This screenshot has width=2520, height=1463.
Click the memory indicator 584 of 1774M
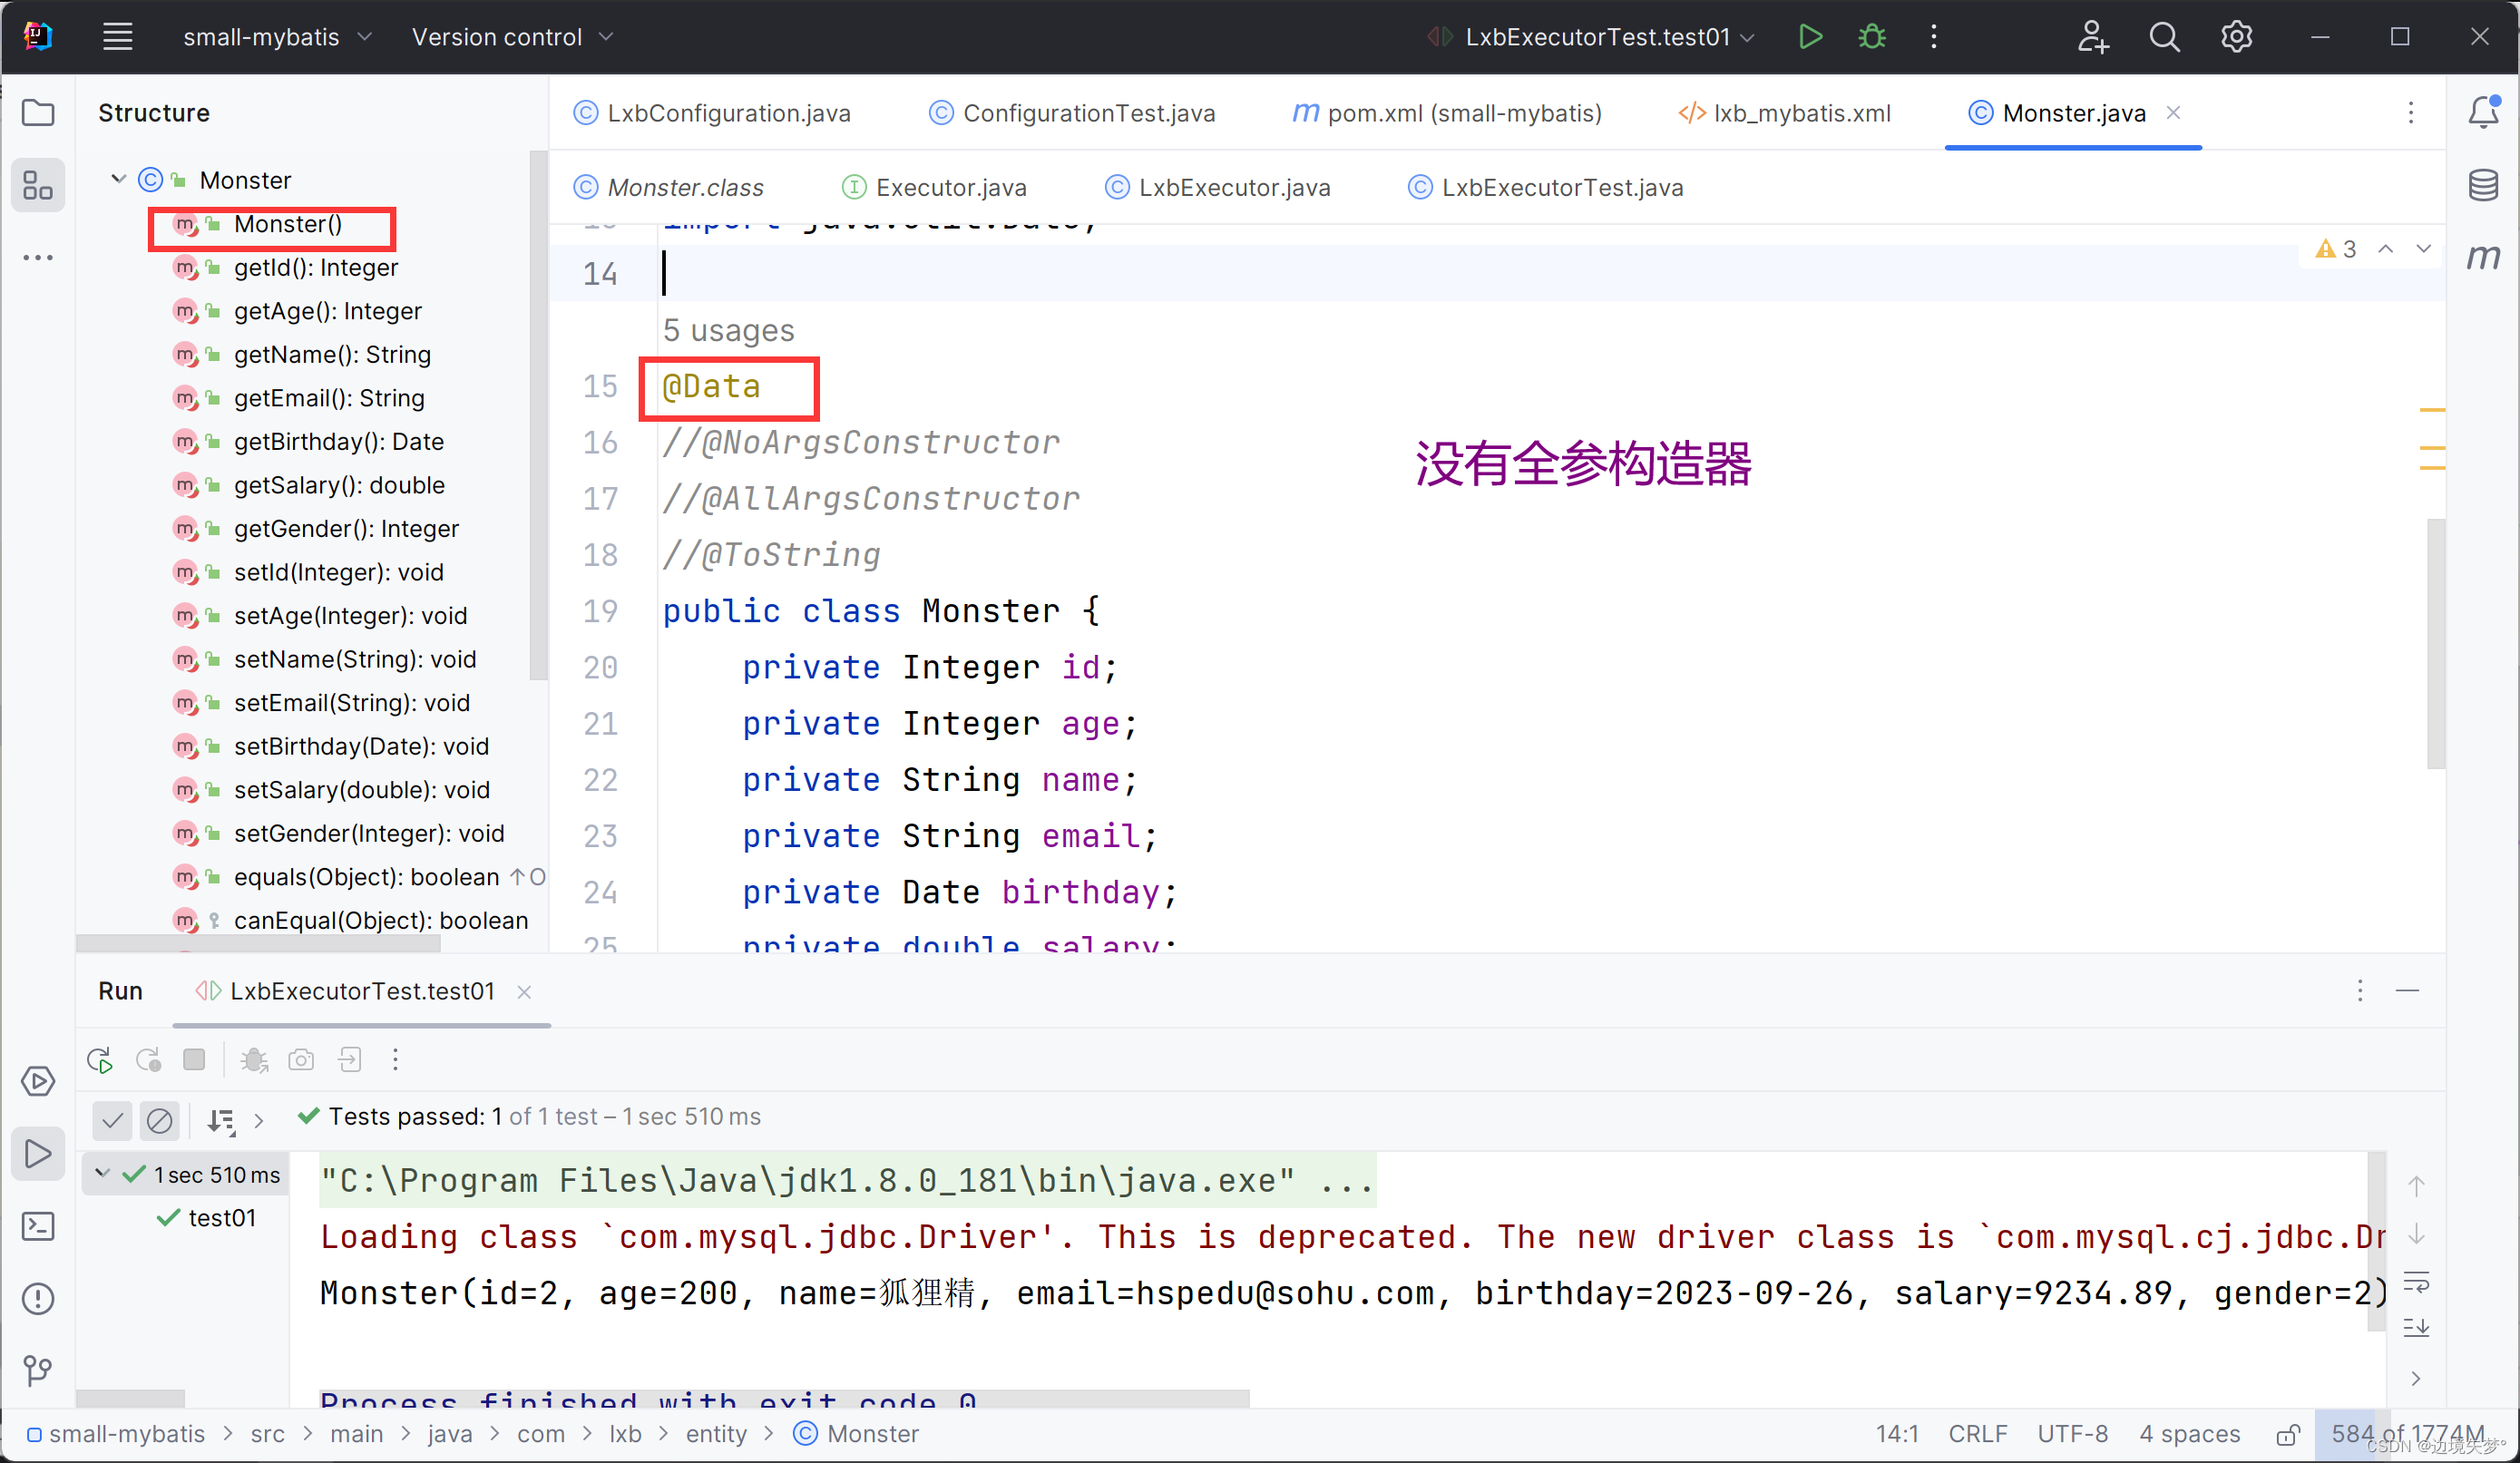pyautogui.click(x=2408, y=1434)
